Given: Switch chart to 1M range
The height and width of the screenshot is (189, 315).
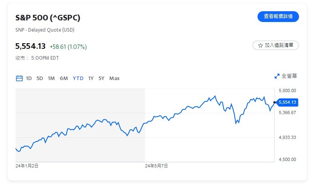Looking at the screenshot, I should (51, 78).
